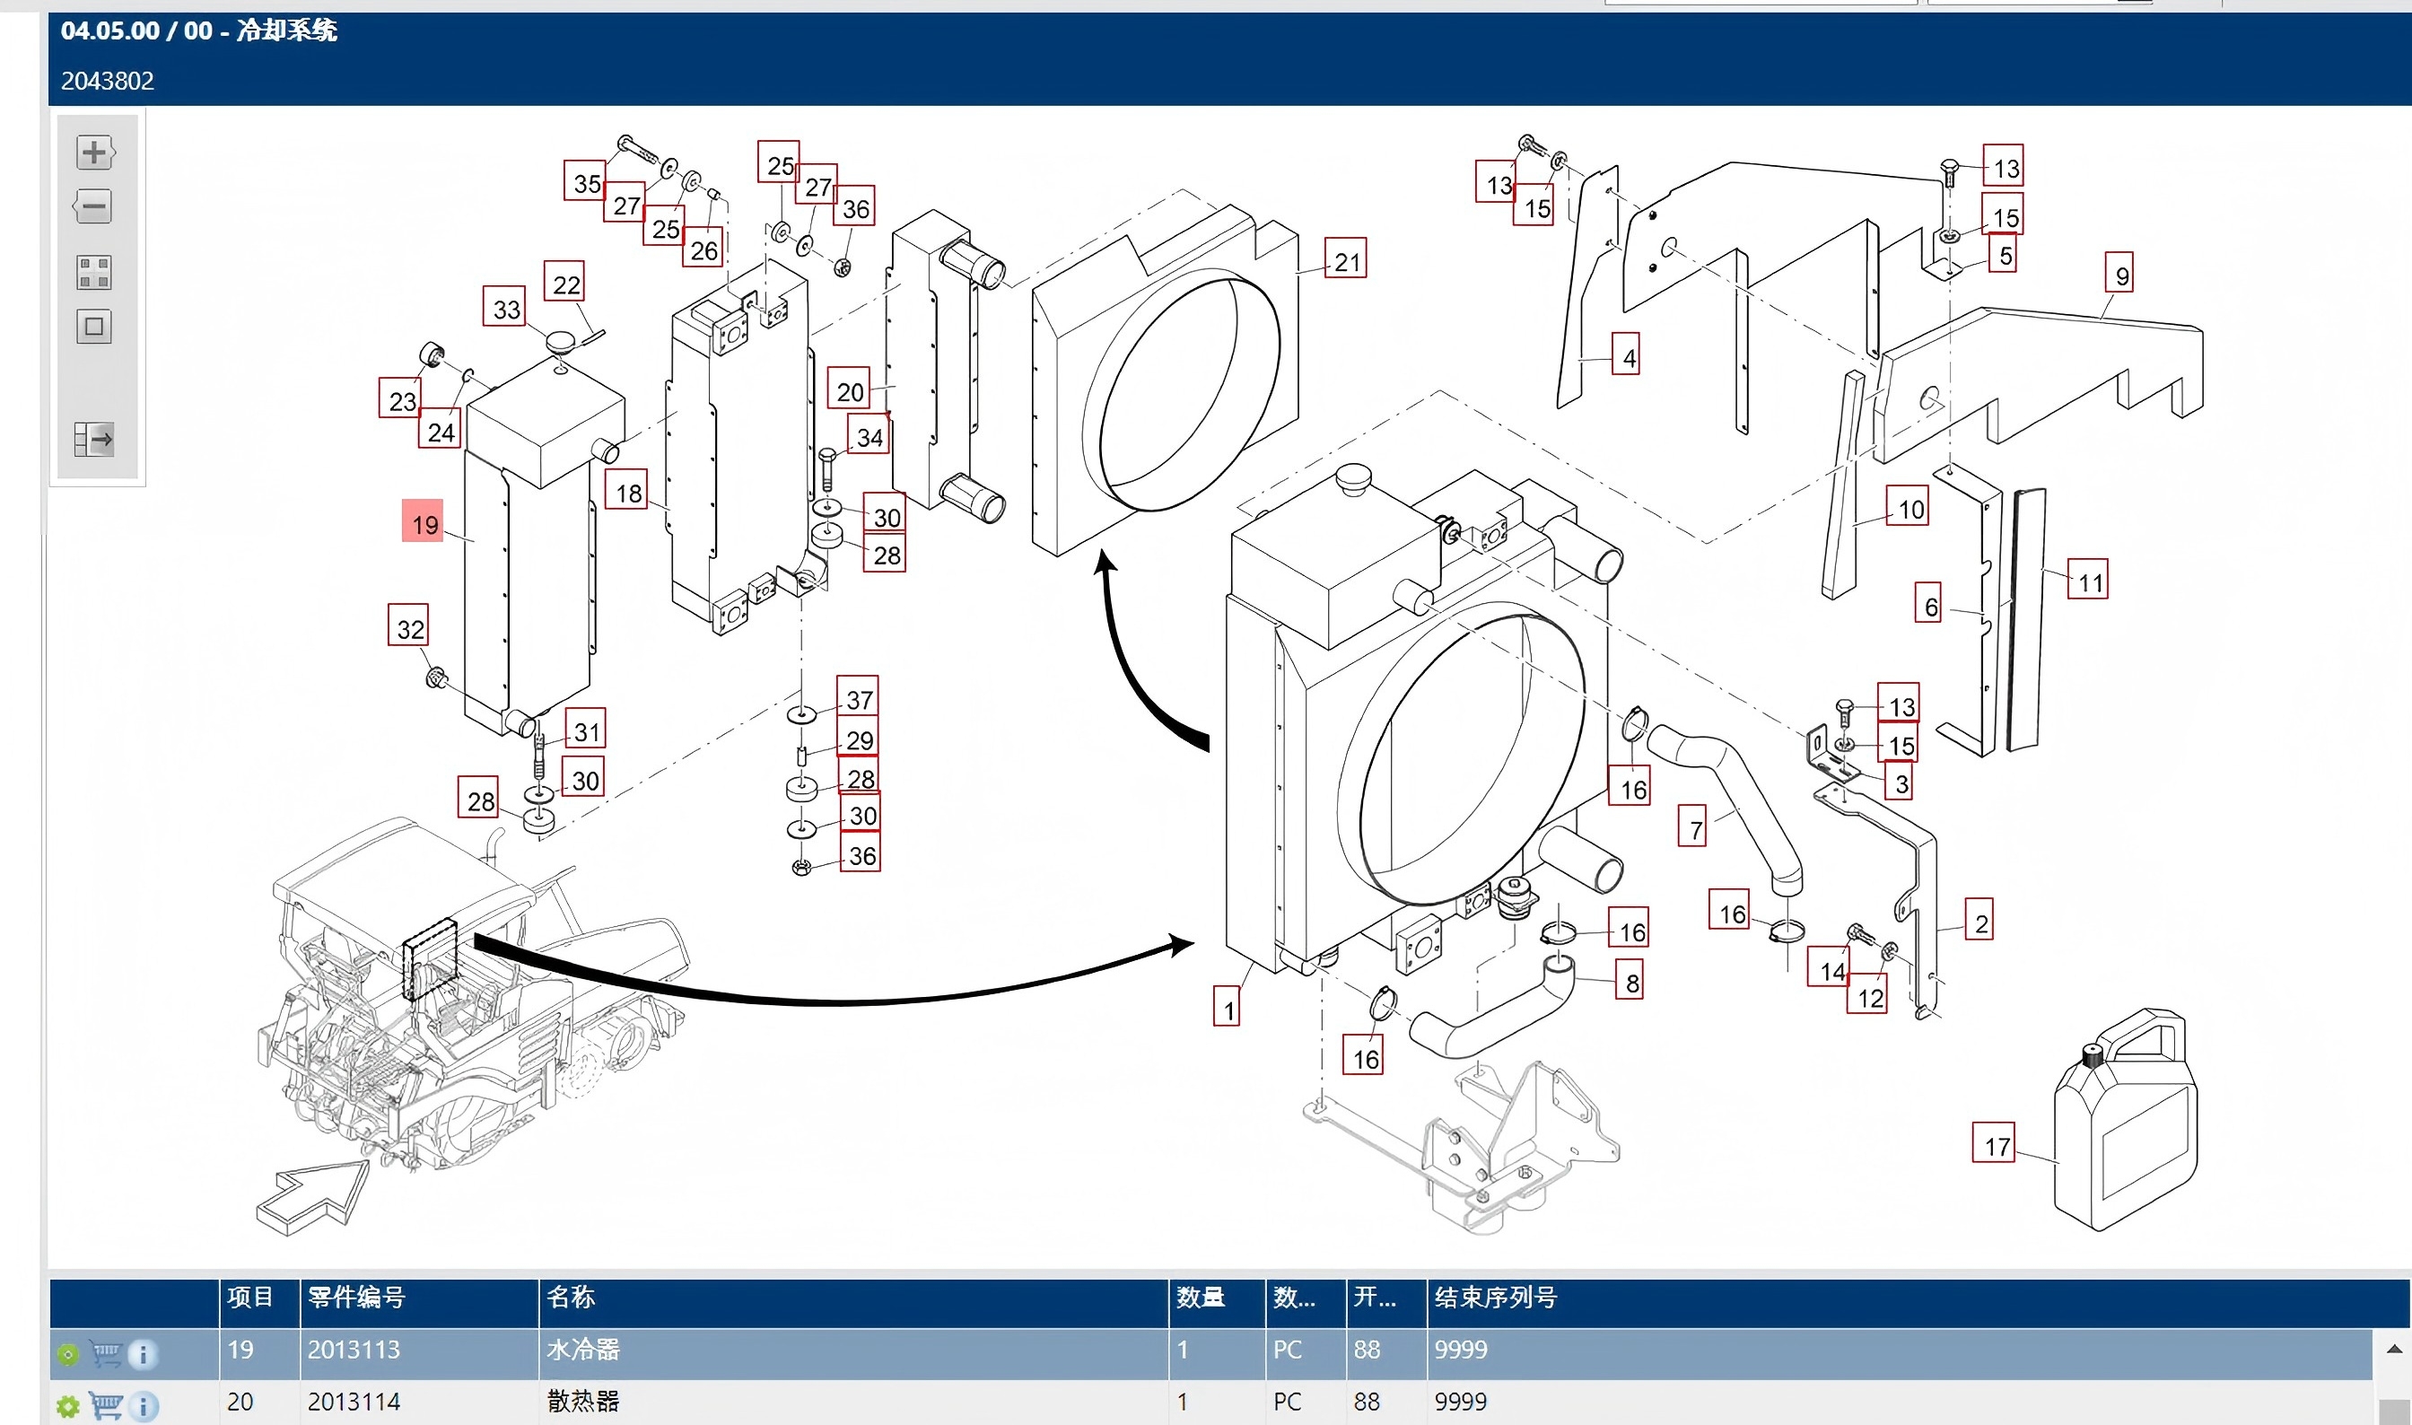The height and width of the screenshot is (1425, 2412).
Task: Add part 2013114 to shopping cart
Action: click(x=106, y=1406)
